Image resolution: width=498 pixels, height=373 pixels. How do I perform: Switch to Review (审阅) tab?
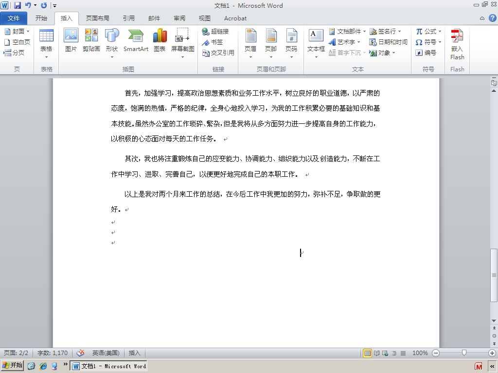coord(179,18)
